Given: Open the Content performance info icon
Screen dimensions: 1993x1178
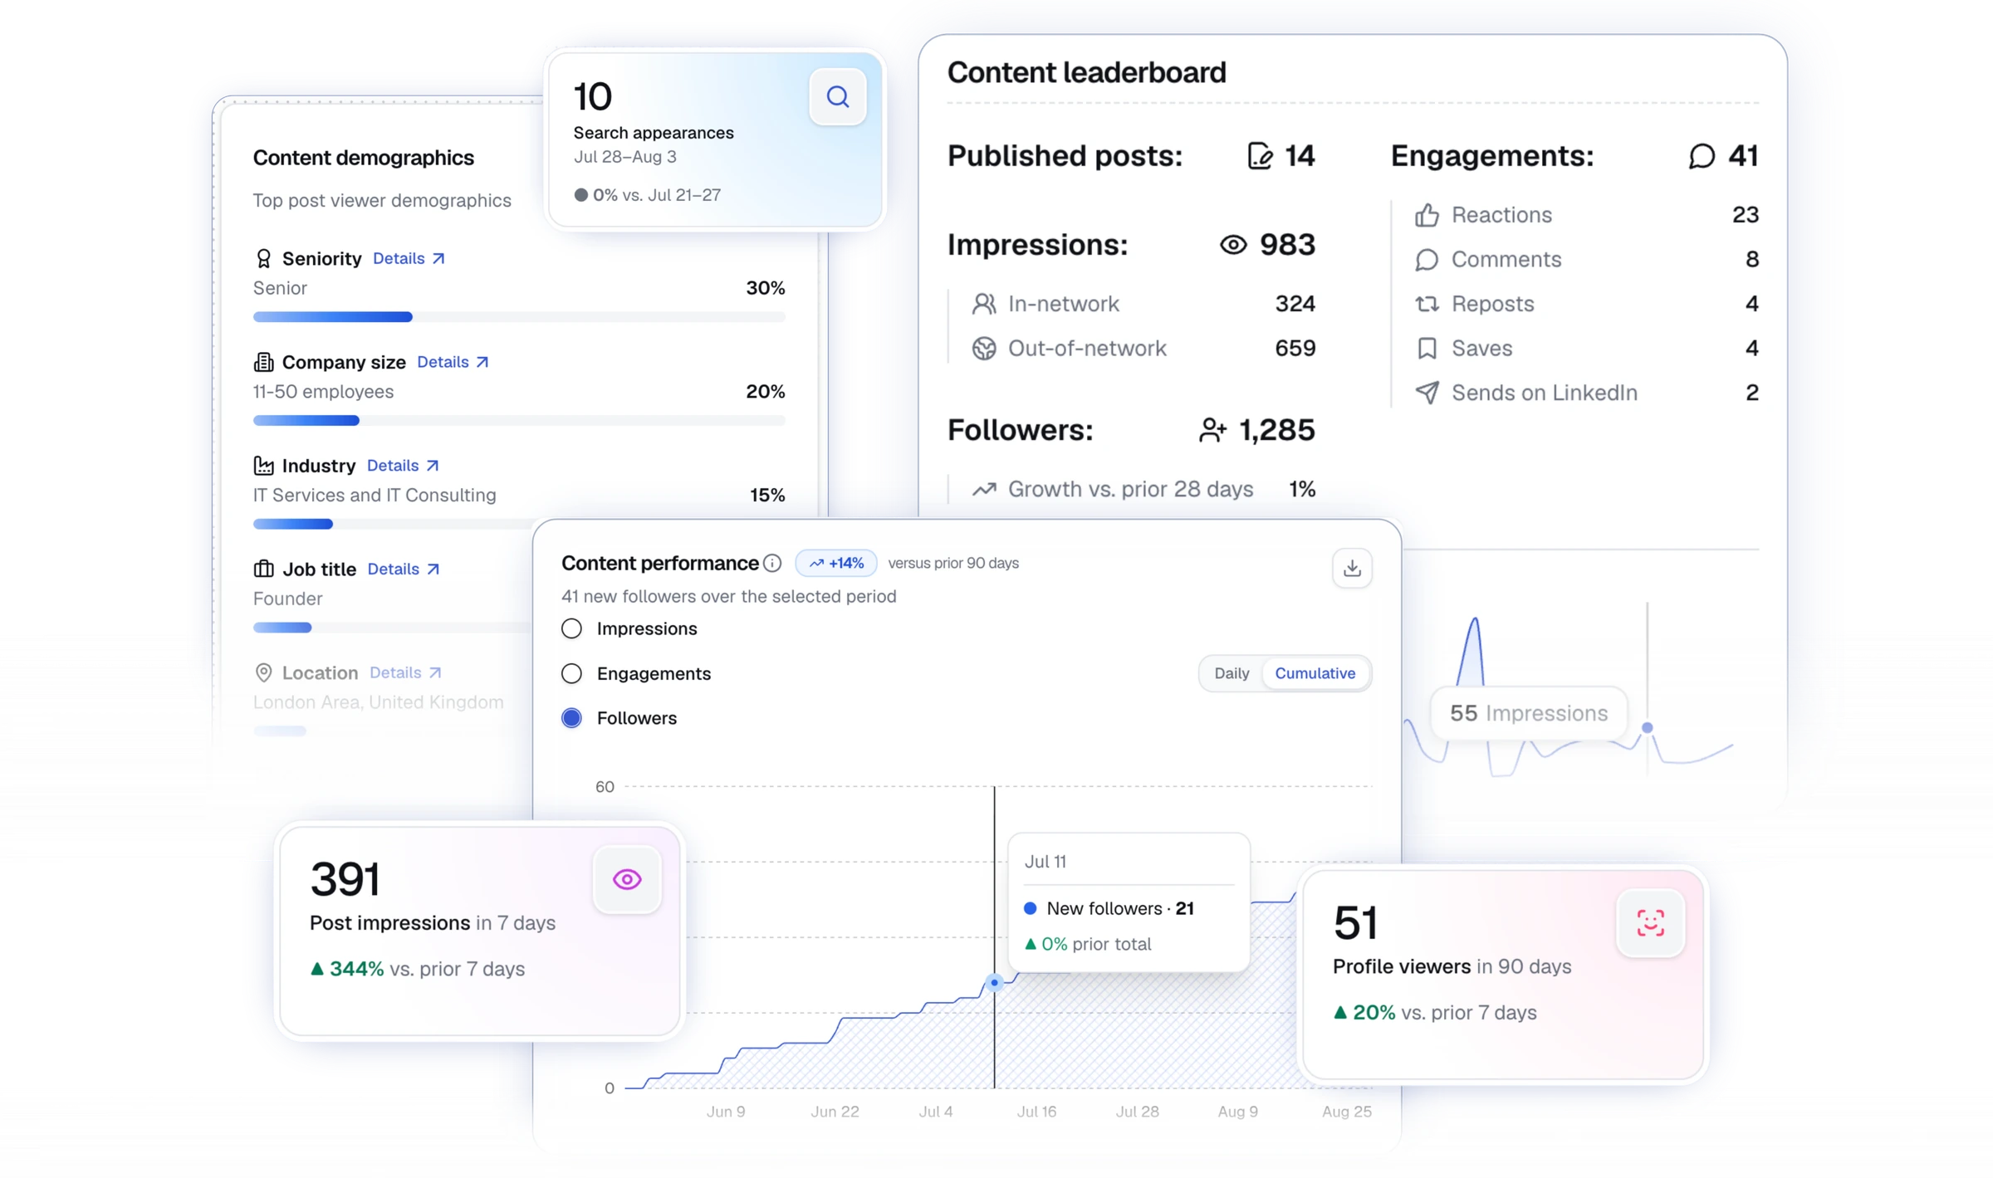Looking at the screenshot, I should coord(772,564).
